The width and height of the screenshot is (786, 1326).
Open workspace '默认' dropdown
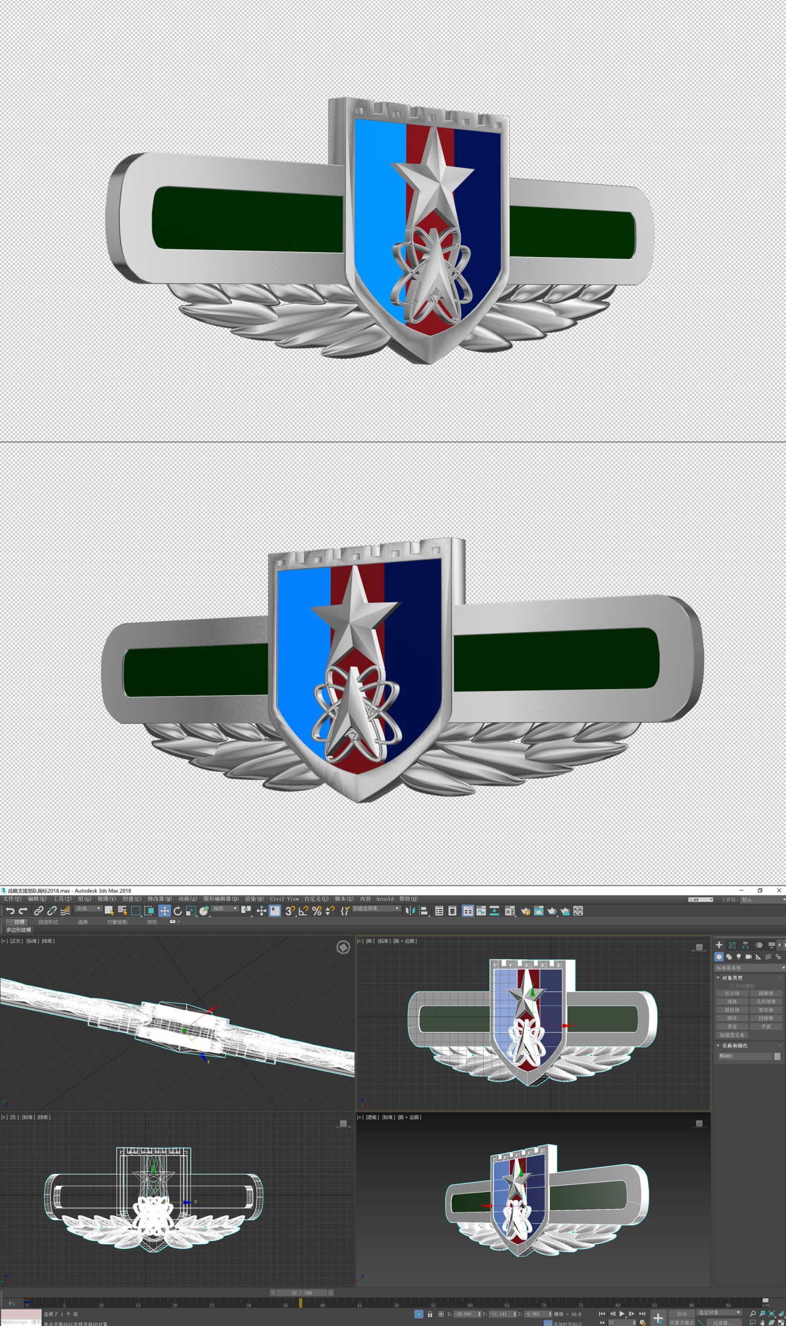click(x=763, y=900)
